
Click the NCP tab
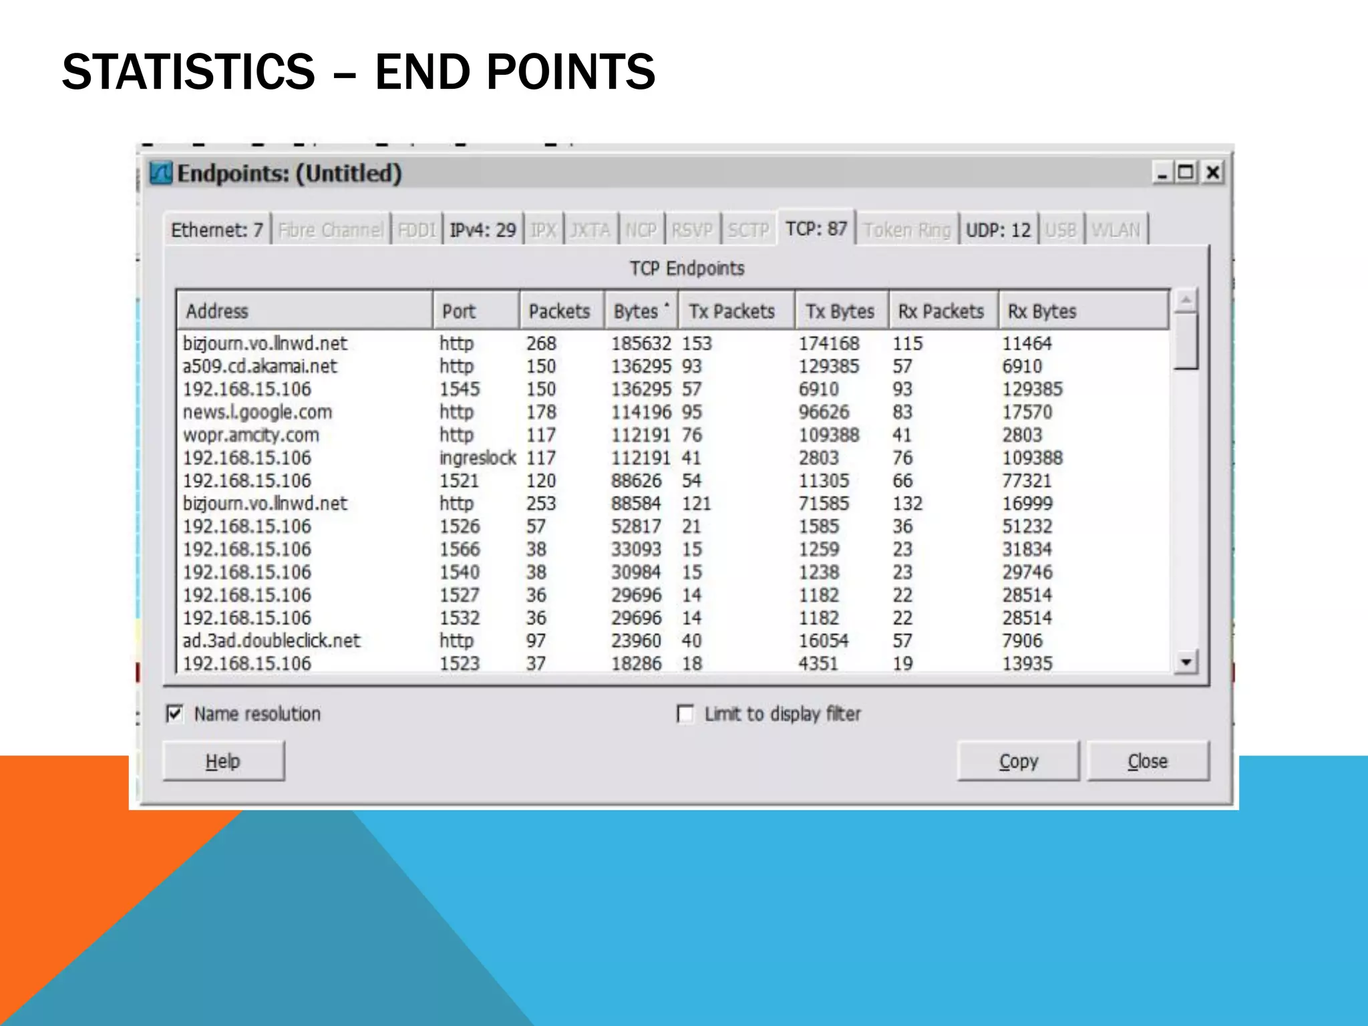coord(641,230)
